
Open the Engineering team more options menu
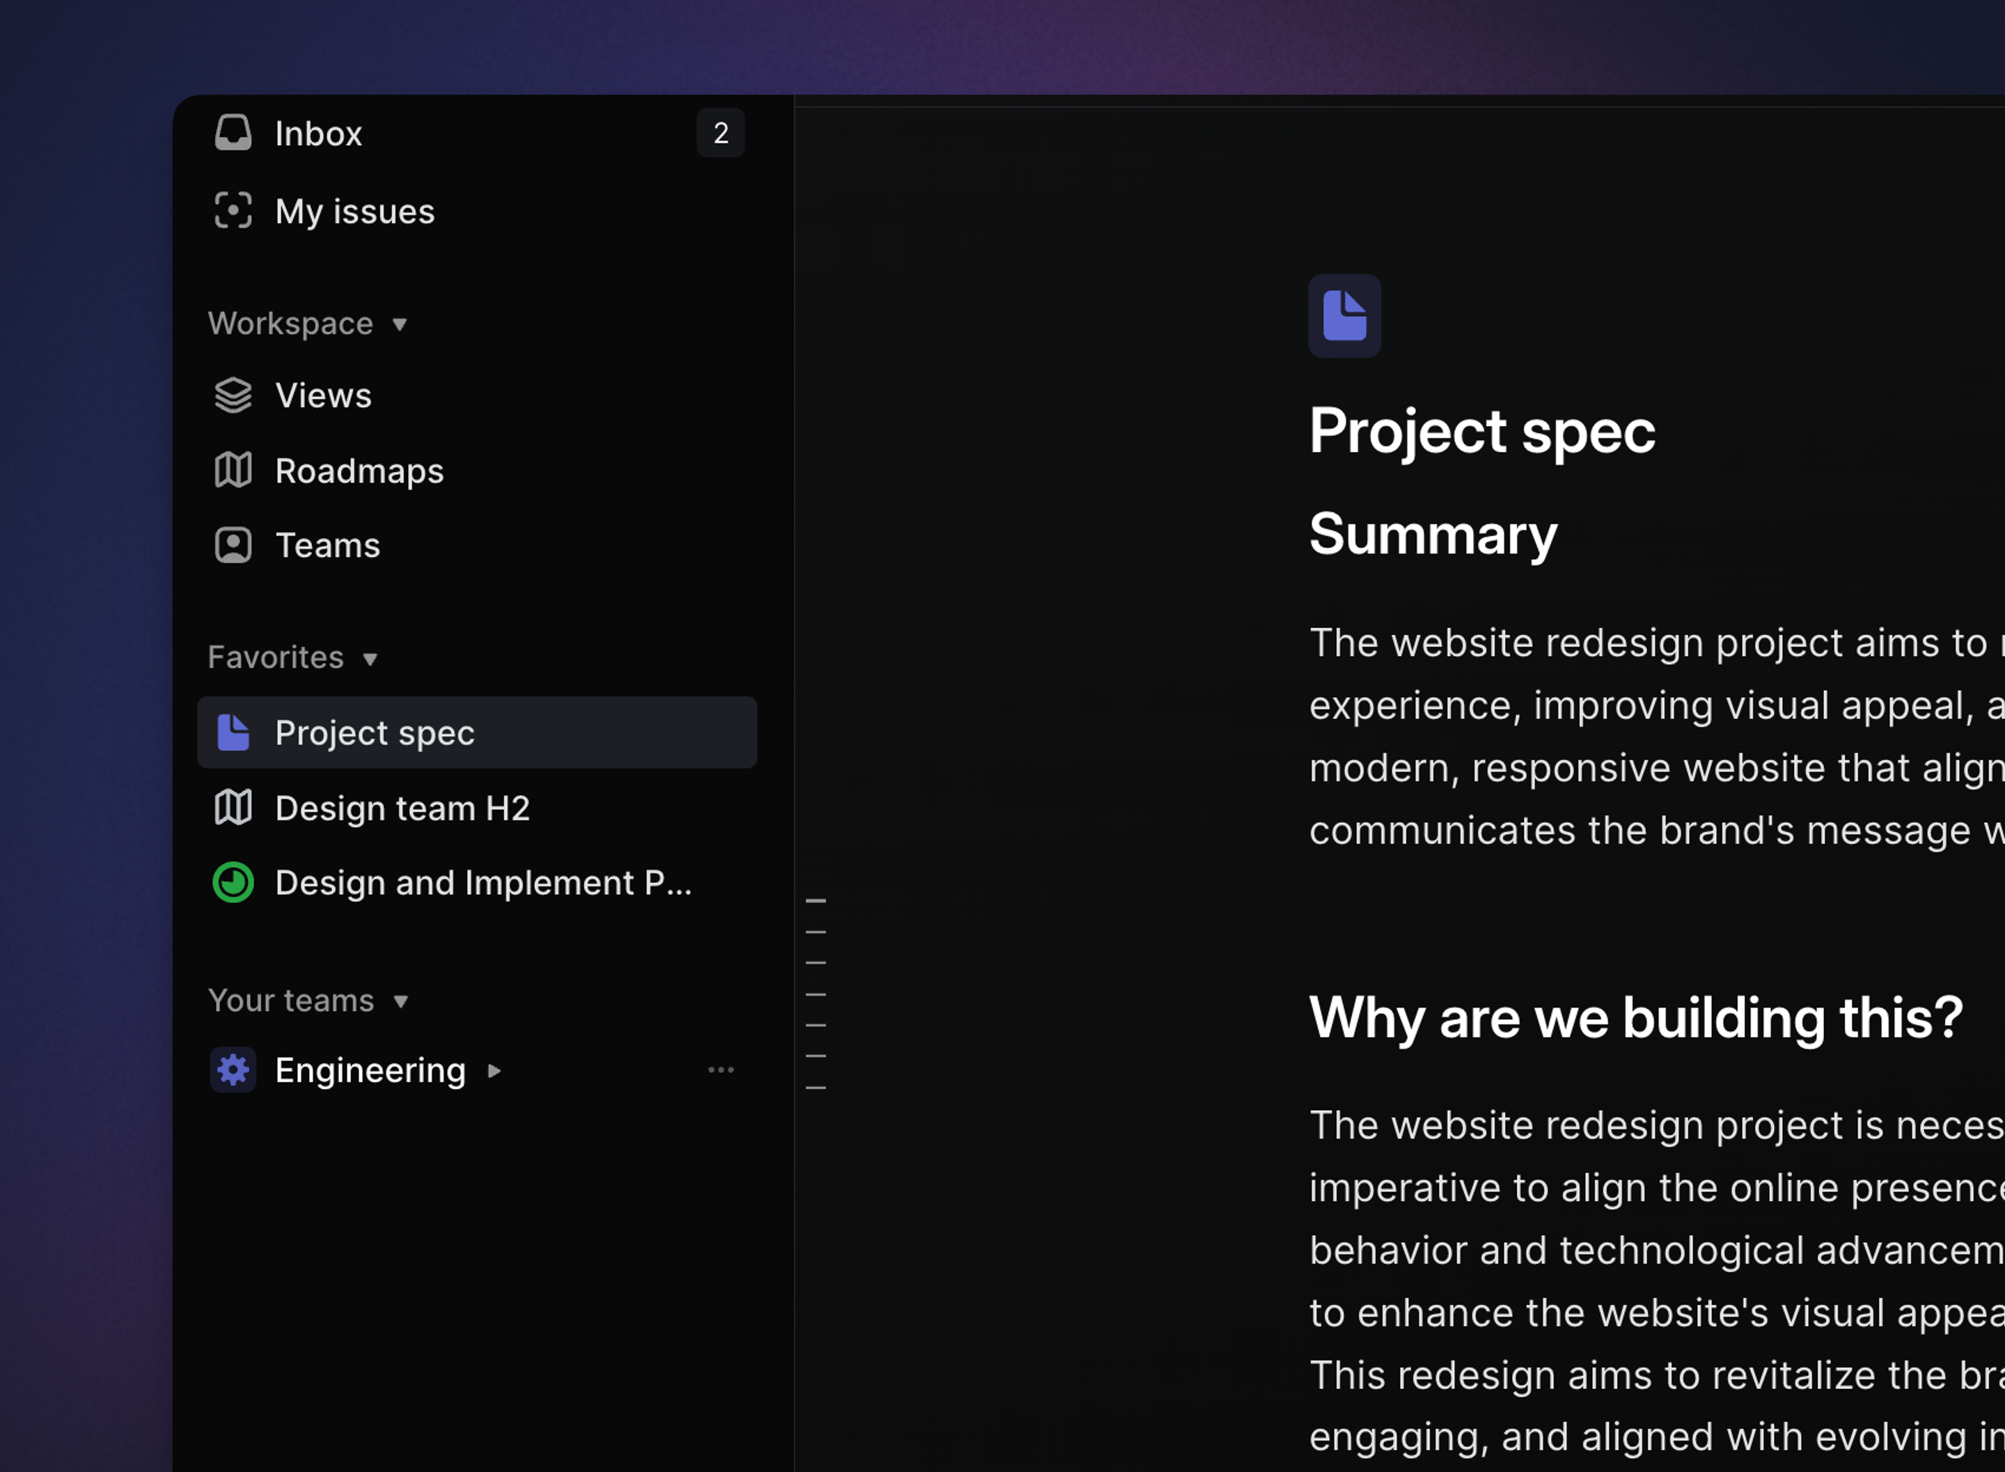[x=721, y=1070]
